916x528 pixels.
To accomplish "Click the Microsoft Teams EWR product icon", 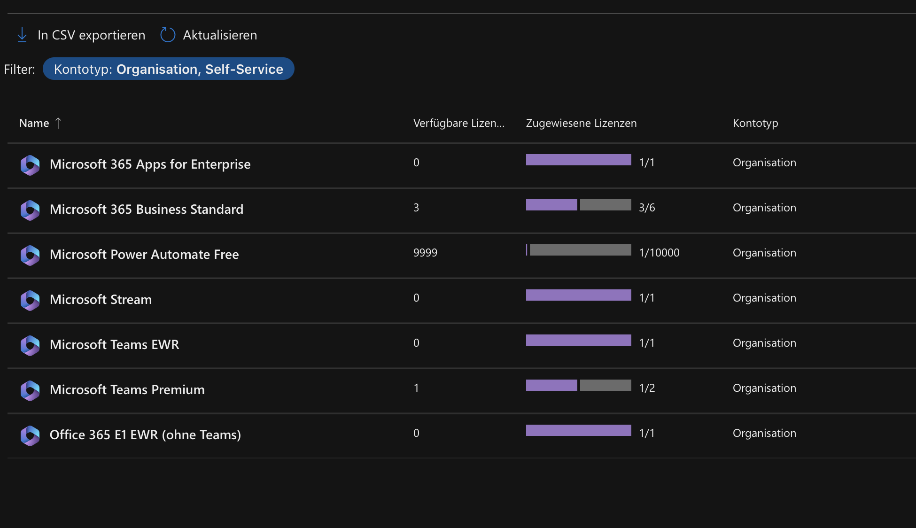I will (x=30, y=345).
